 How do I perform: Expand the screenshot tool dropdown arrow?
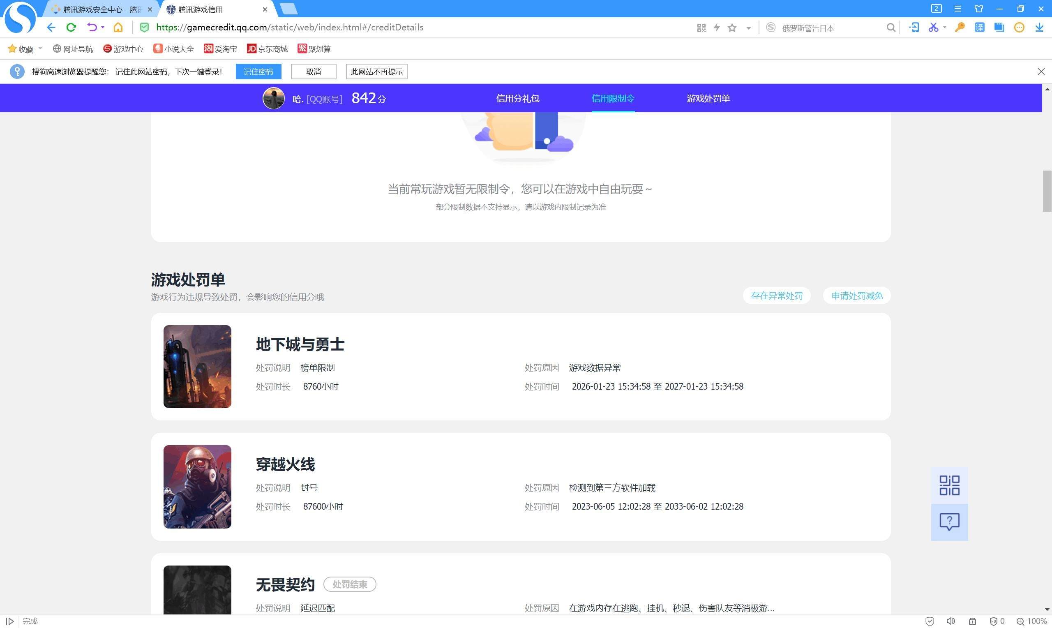(x=945, y=28)
